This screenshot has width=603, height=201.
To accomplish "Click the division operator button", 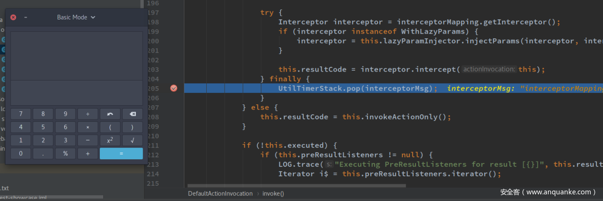I will (87, 114).
